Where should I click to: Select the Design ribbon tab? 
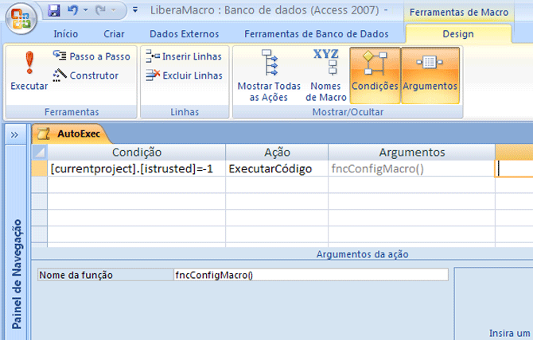point(458,34)
